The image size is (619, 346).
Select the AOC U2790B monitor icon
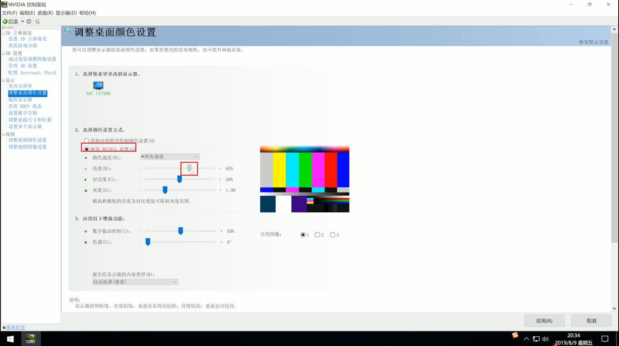pos(98,86)
